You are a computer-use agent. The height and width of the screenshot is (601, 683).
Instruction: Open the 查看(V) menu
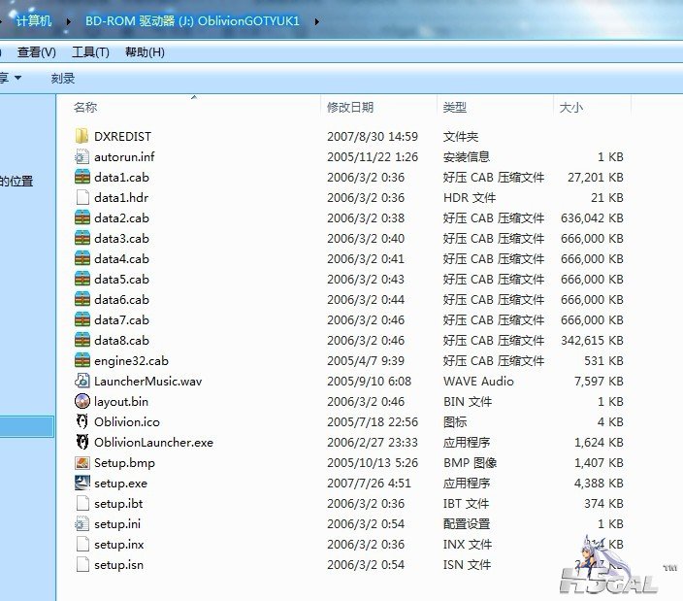pos(37,52)
